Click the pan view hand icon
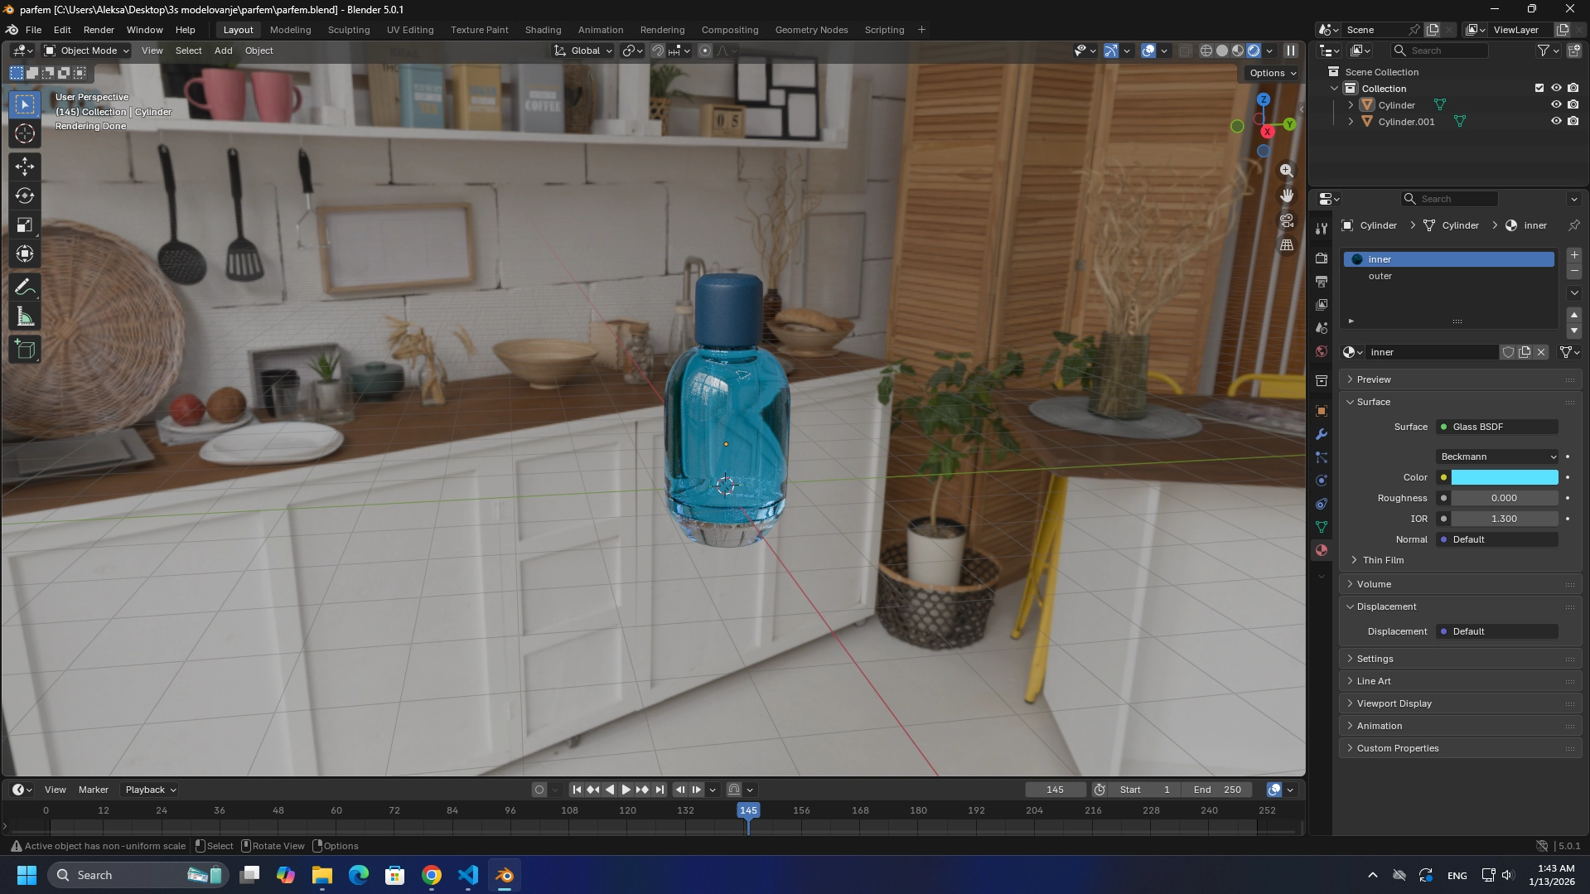This screenshot has height=894, width=1590. [1286, 196]
